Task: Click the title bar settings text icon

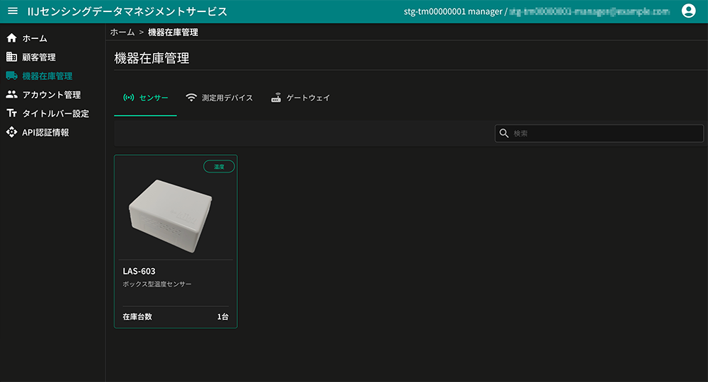Action: pyautogui.click(x=11, y=113)
